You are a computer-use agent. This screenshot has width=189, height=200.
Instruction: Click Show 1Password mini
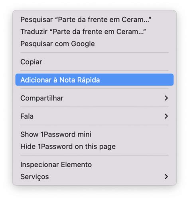click(x=94, y=135)
